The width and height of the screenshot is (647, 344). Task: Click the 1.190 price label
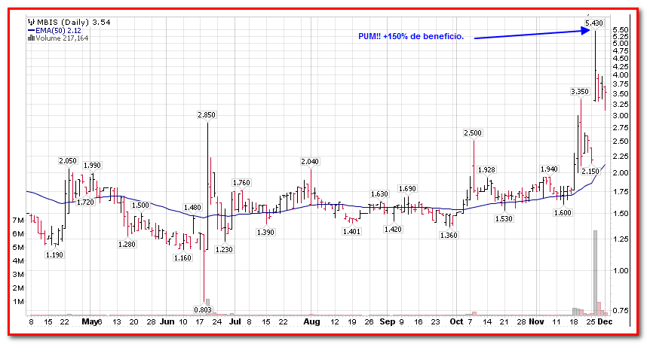[x=54, y=255]
